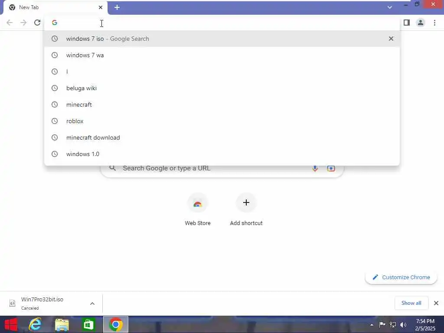
Task: Click the Customize Chrome button
Action: [x=401, y=277]
